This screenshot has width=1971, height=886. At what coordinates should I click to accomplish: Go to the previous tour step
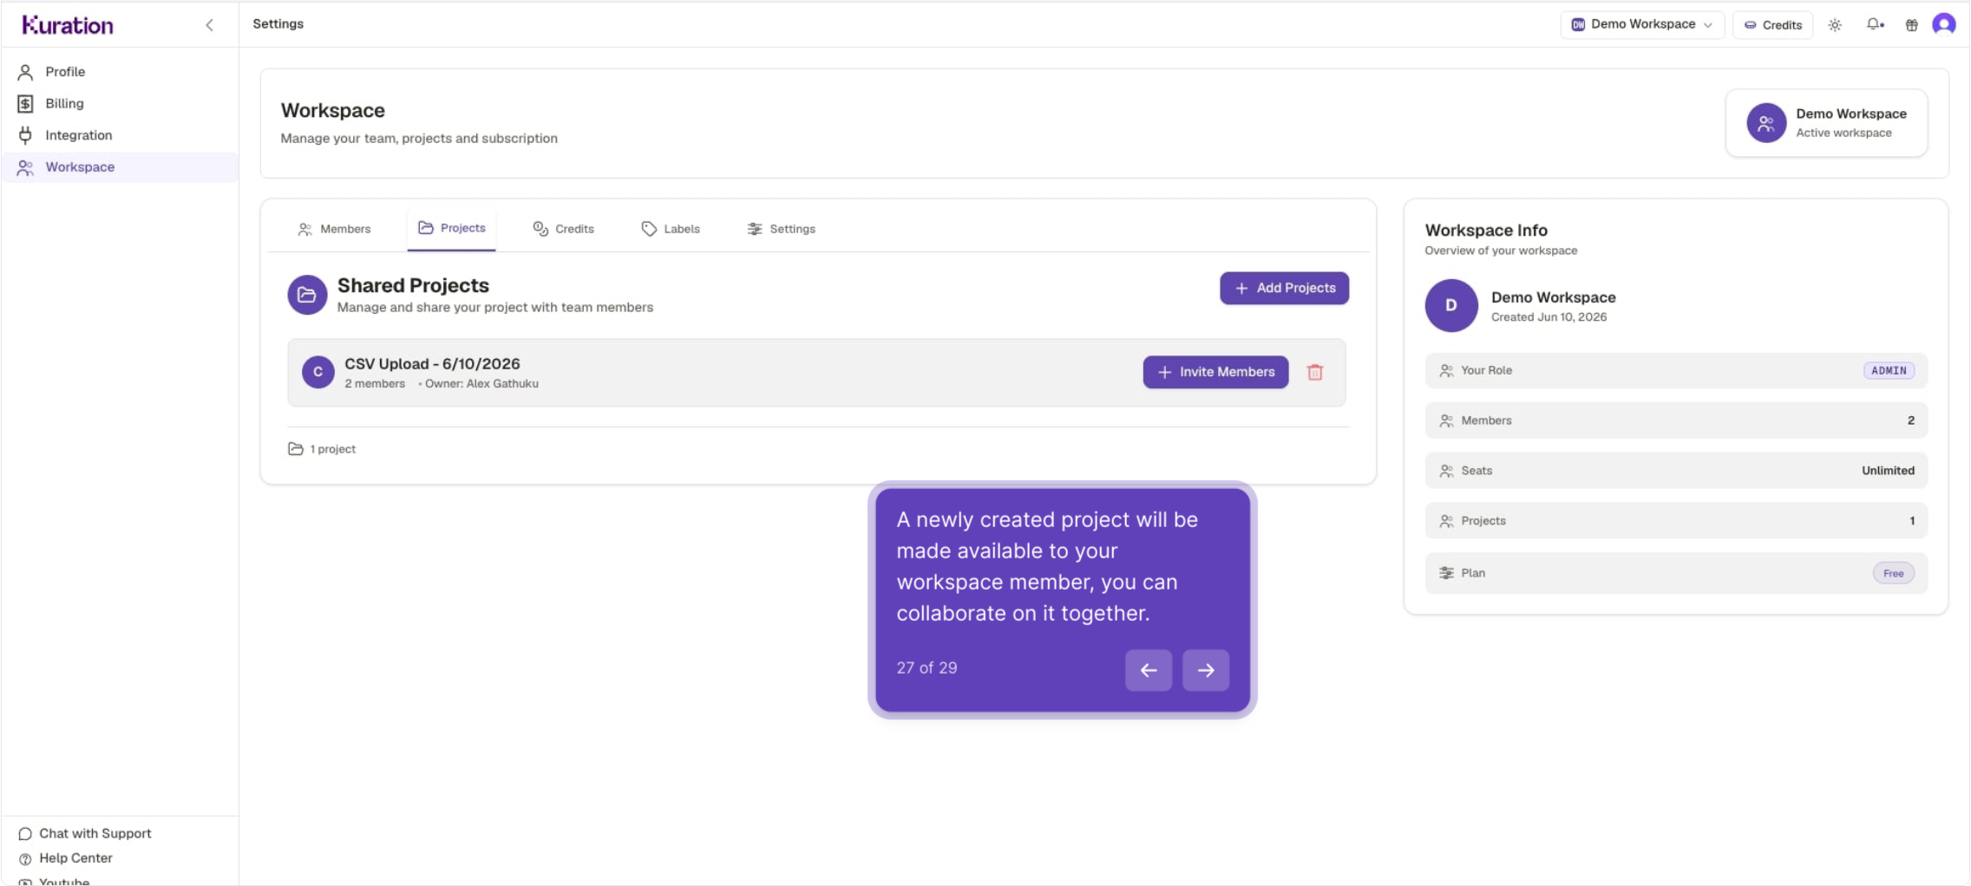(x=1149, y=670)
